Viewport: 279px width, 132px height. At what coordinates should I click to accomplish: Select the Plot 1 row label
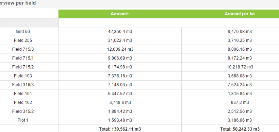pyautogui.click(x=23, y=120)
